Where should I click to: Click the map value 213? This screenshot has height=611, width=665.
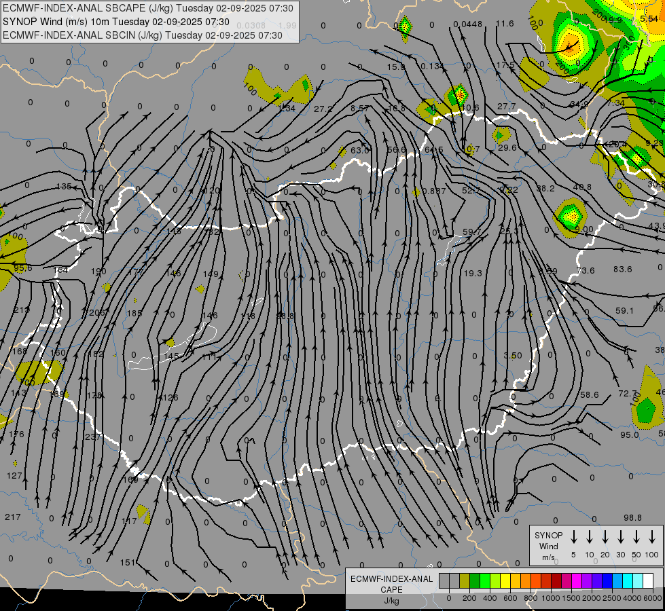click(21, 310)
